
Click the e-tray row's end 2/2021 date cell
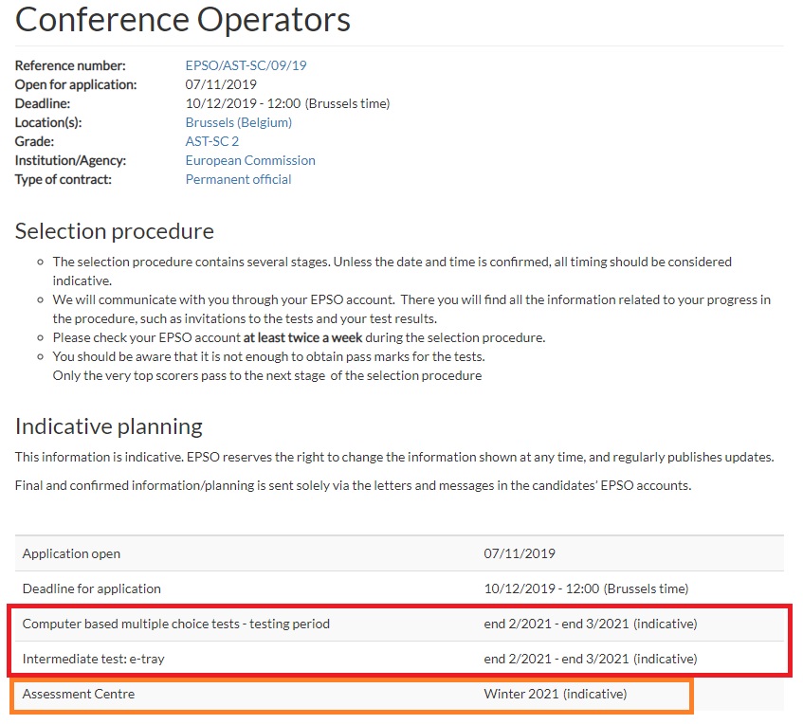tap(590, 659)
